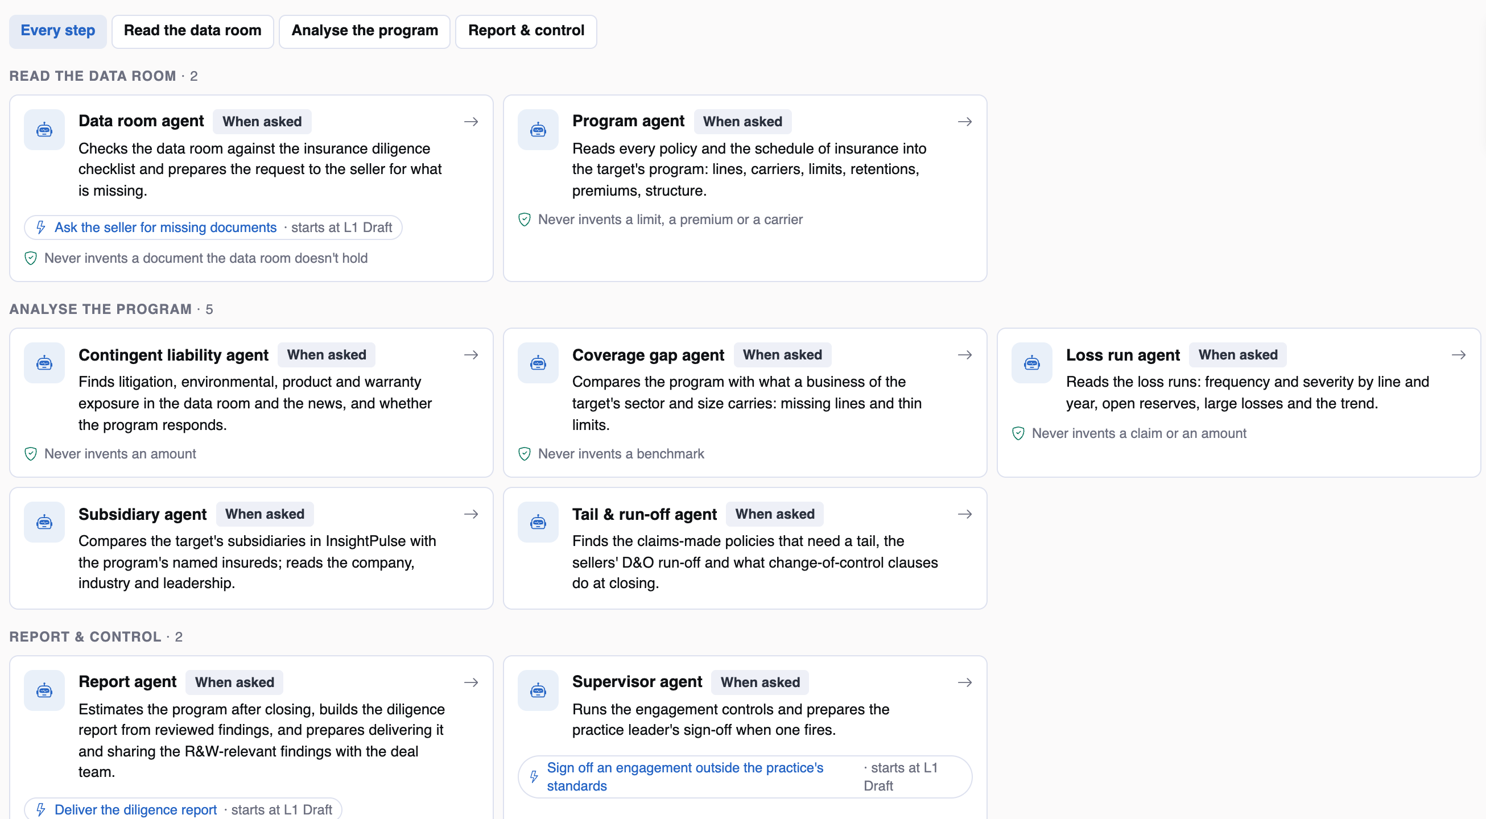Click the Contingent liability agent title
Viewport: 1486px width, 819px height.
(174, 355)
